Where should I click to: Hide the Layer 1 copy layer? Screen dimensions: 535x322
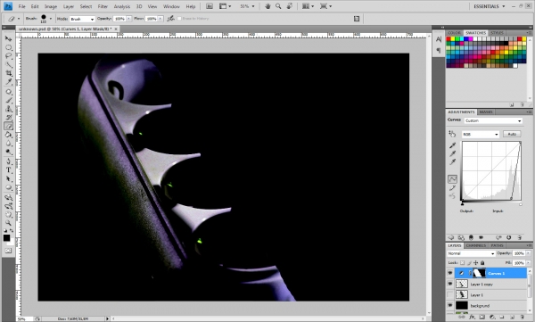[x=450, y=284]
